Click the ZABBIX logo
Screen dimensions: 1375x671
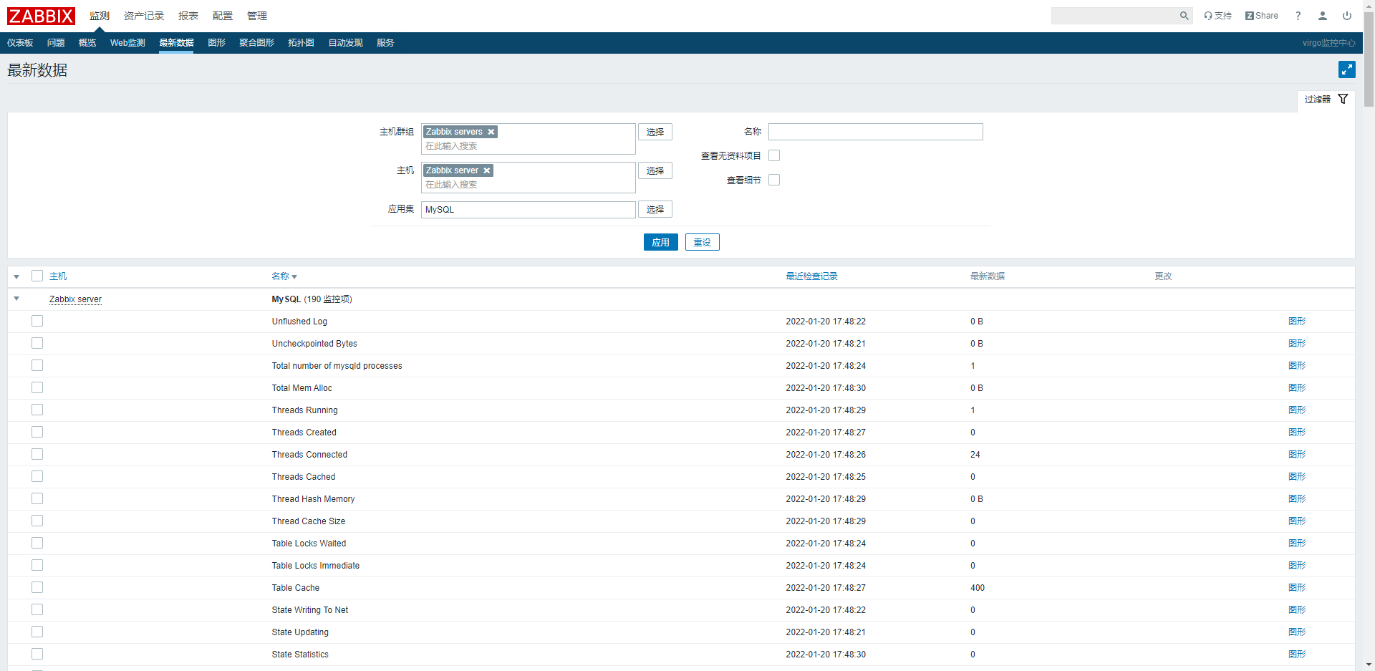click(x=41, y=16)
